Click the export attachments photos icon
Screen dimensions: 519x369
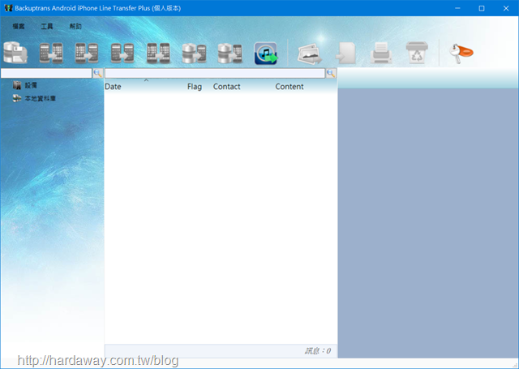tap(310, 54)
